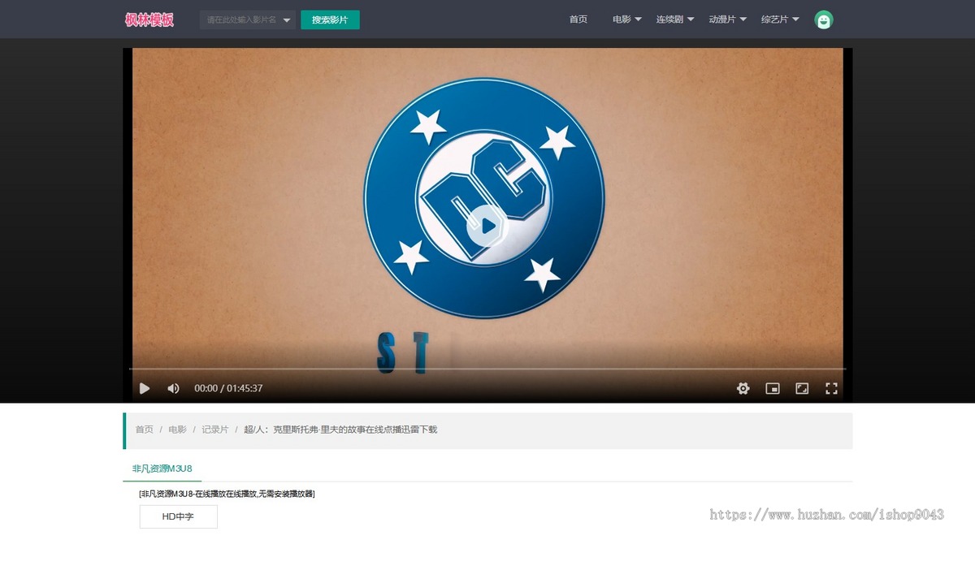Click the video progress bar

(x=487, y=369)
